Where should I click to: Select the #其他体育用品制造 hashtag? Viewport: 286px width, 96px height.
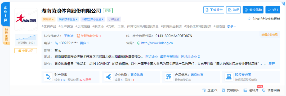198,27
